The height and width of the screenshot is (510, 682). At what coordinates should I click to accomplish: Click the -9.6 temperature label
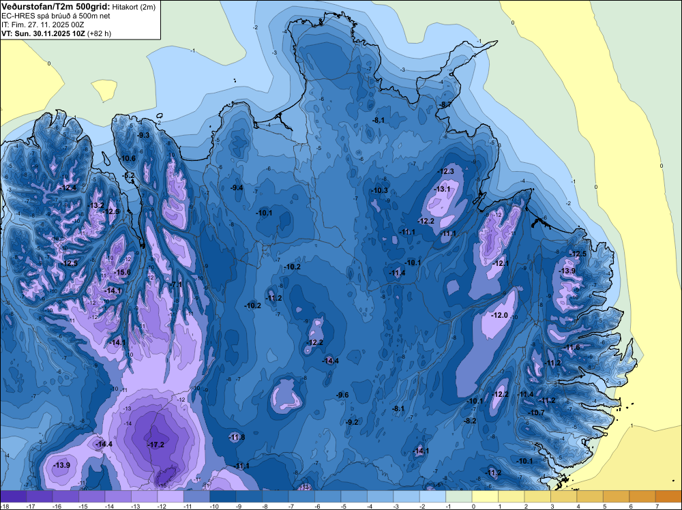pos(342,395)
